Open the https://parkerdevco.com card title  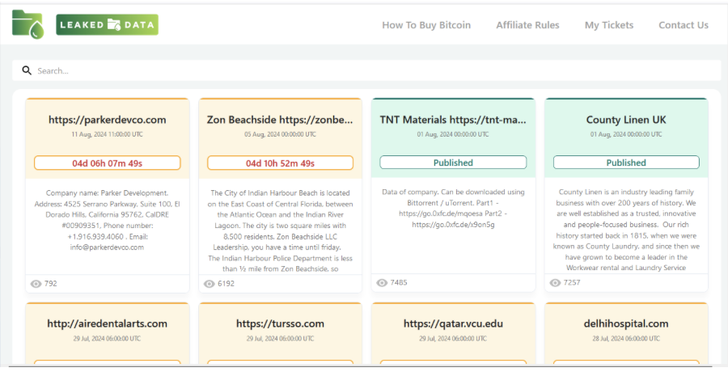click(108, 120)
